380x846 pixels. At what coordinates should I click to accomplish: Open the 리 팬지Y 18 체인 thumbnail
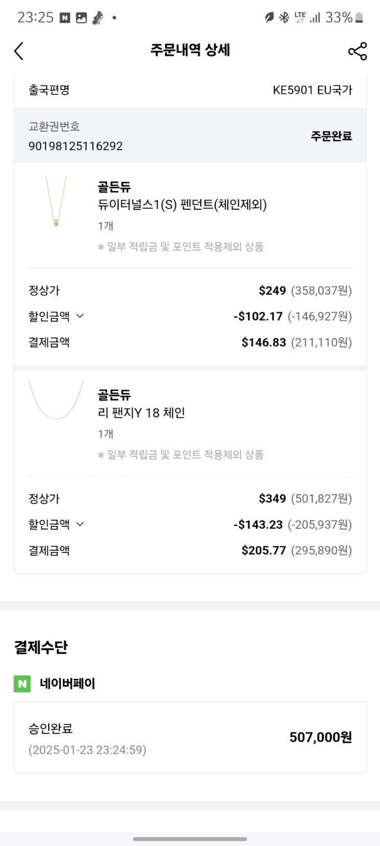pyautogui.click(x=56, y=400)
